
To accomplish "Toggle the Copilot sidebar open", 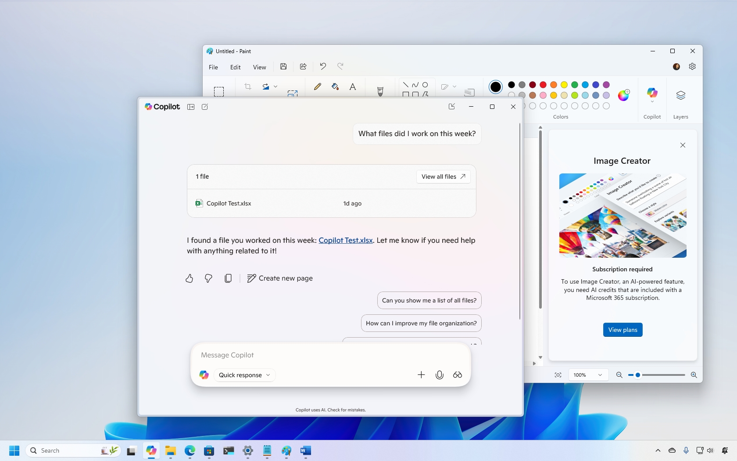I will pos(191,107).
